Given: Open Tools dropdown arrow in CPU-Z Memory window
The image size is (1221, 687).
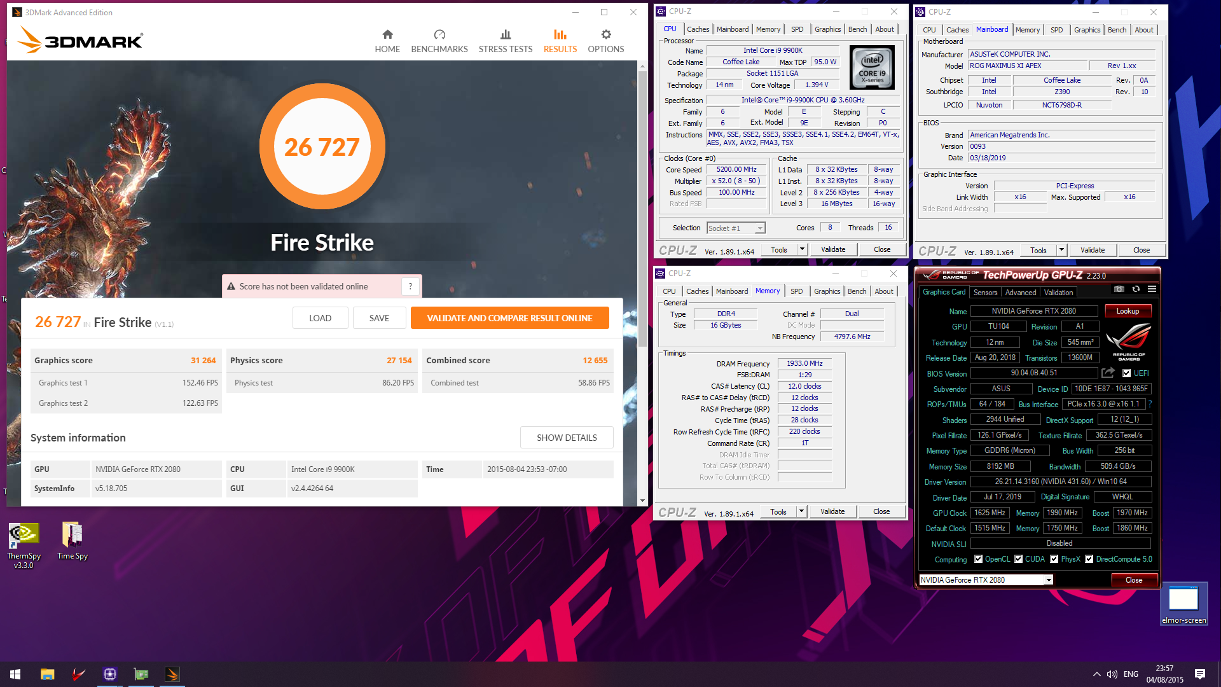Looking at the screenshot, I should pos(802,511).
